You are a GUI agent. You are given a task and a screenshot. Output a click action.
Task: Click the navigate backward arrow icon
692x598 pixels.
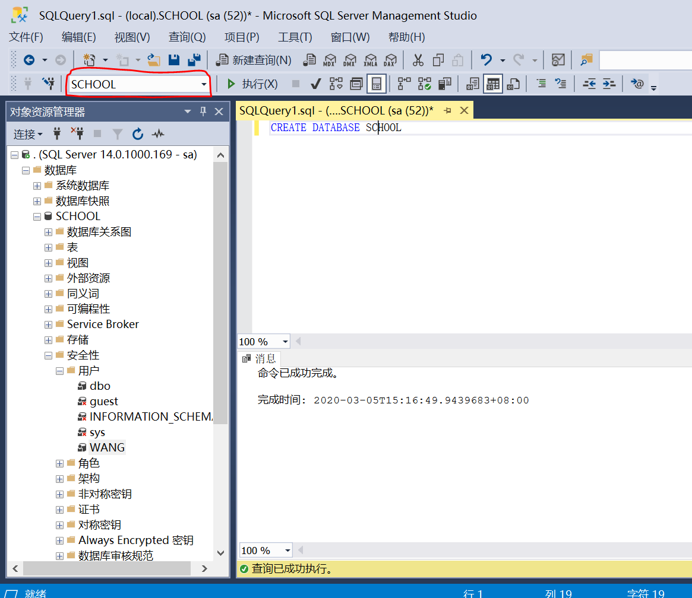click(29, 60)
